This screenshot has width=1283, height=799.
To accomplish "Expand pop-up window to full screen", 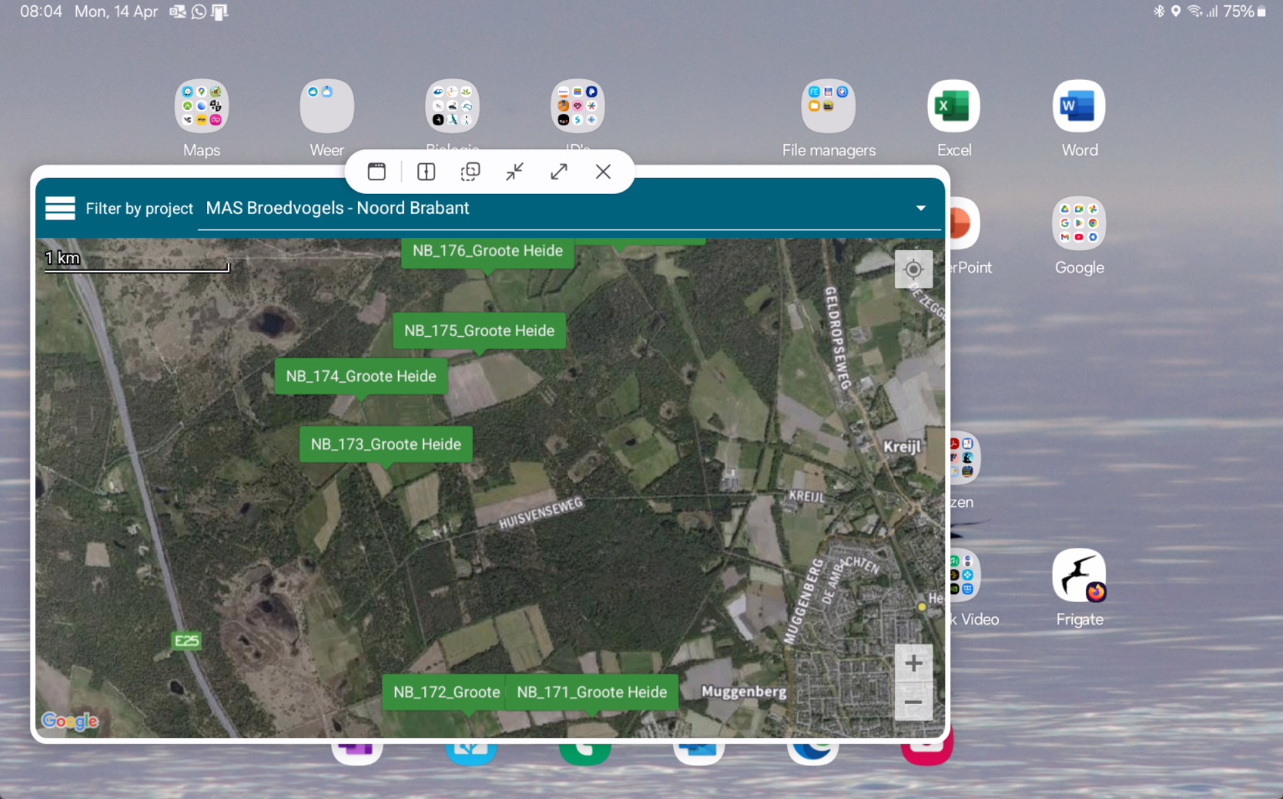I will pyautogui.click(x=558, y=172).
